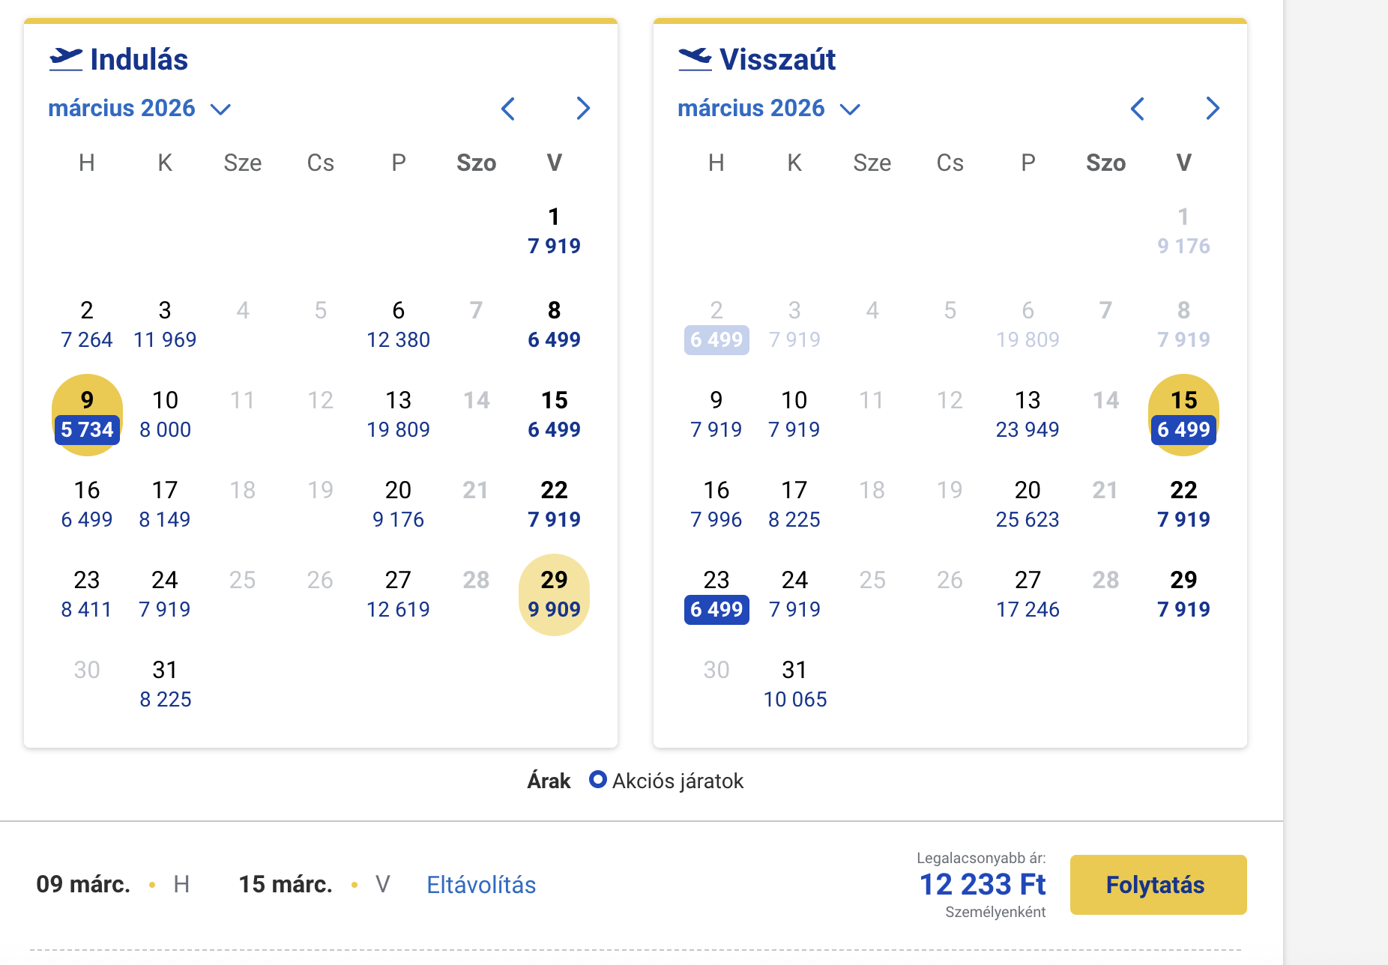Screen dimensions: 1388x965
Task: Choose return March 31 priced 10 065
Action: click(794, 684)
